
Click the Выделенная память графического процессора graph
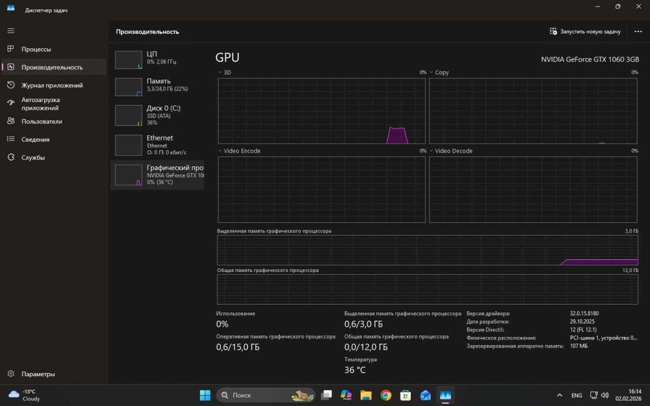click(x=428, y=250)
